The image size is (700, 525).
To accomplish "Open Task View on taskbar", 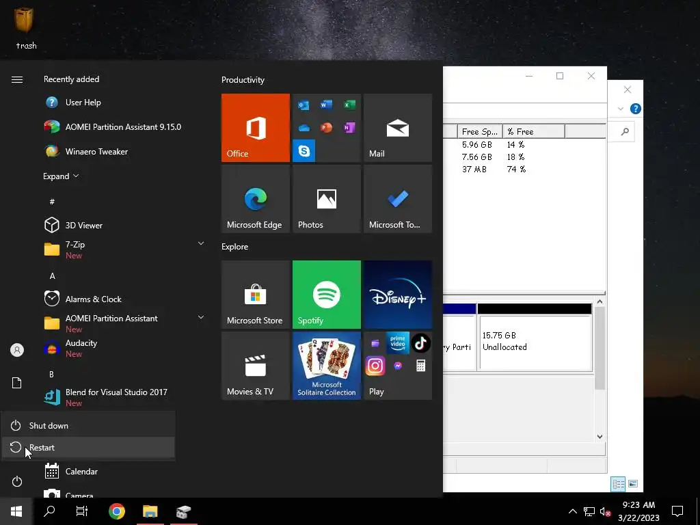I will pos(82,511).
